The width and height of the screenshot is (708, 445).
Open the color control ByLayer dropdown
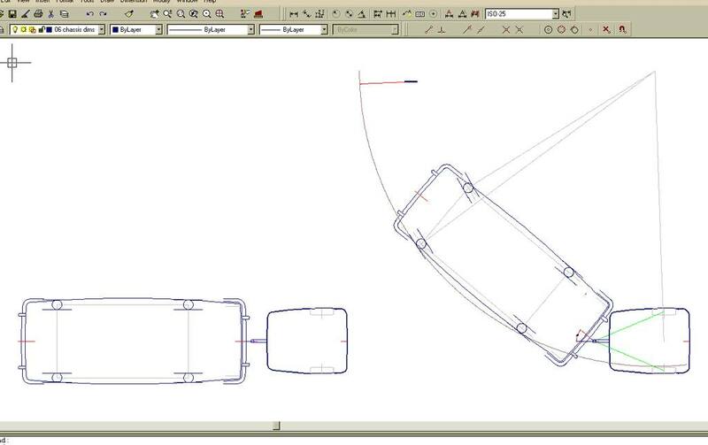[x=159, y=30]
